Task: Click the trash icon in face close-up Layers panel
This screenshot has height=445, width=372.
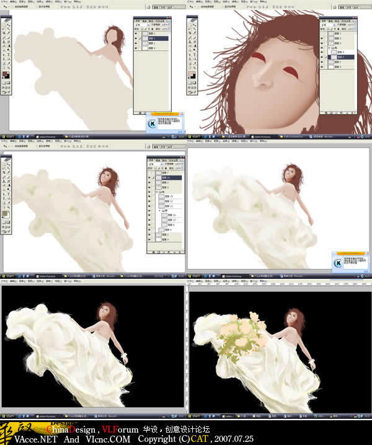Action: click(353, 113)
